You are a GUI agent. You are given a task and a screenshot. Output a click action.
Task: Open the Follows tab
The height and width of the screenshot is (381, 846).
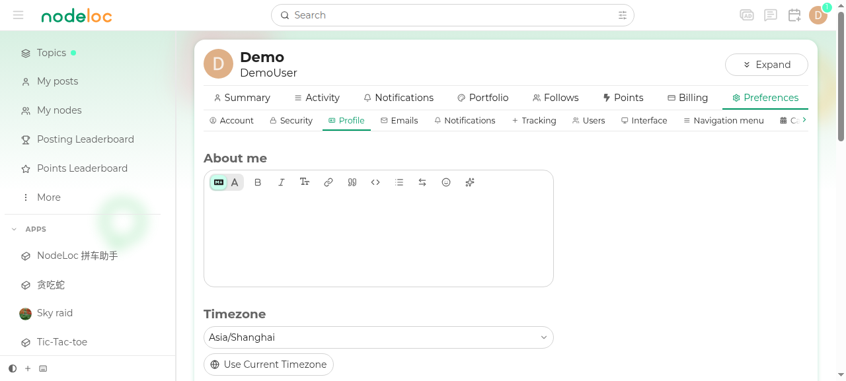[x=556, y=98]
